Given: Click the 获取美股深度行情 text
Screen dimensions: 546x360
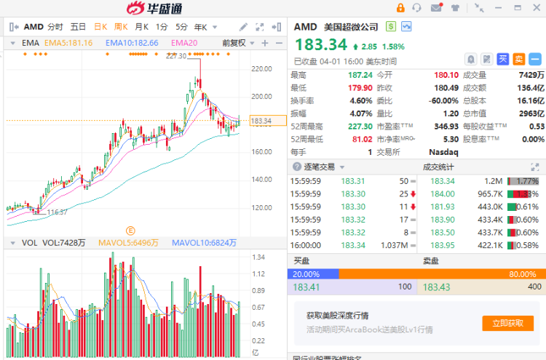Looking at the screenshot, I should 337,316.
